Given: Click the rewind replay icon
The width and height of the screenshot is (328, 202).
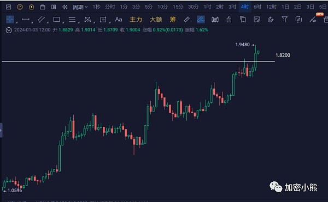Looking at the screenshot, I should (x=65, y=7).
